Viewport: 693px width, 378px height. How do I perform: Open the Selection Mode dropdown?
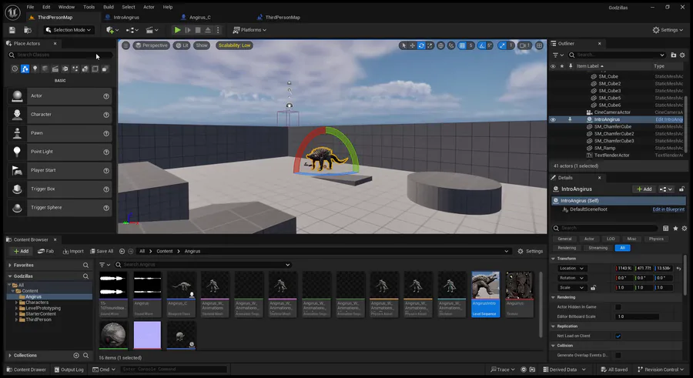pyautogui.click(x=69, y=30)
